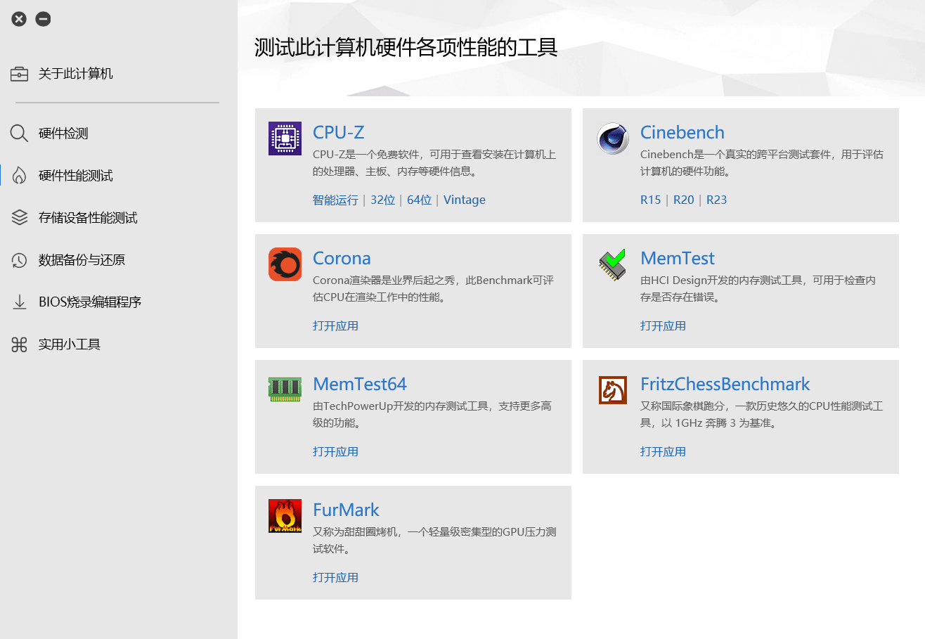Click the CPU-Z chip icon
Image resolution: width=925 pixels, height=639 pixels.
[285, 138]
